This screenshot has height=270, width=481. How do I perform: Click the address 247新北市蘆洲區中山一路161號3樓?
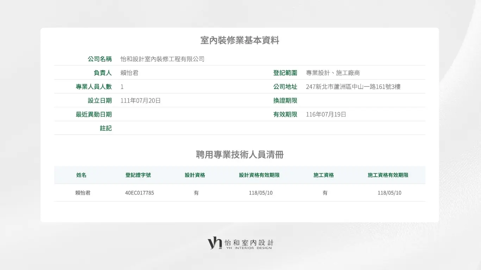click(x=353, y=86)
